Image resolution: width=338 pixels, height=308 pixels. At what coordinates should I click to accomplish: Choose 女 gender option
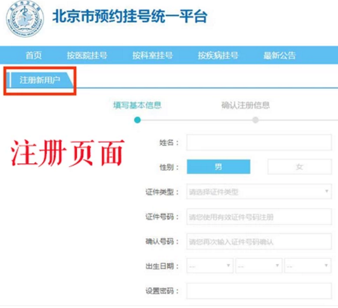coord(299,166)
